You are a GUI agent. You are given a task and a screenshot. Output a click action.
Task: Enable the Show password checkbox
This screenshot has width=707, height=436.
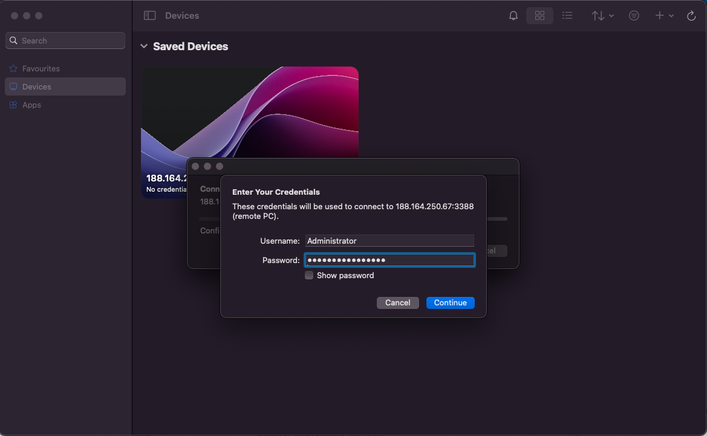309,276
